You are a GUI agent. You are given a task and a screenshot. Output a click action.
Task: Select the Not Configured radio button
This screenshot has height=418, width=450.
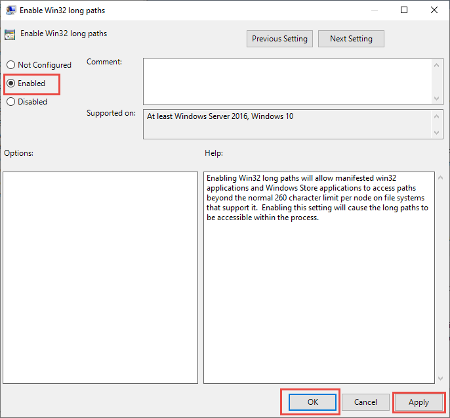[x=10, y=65]
